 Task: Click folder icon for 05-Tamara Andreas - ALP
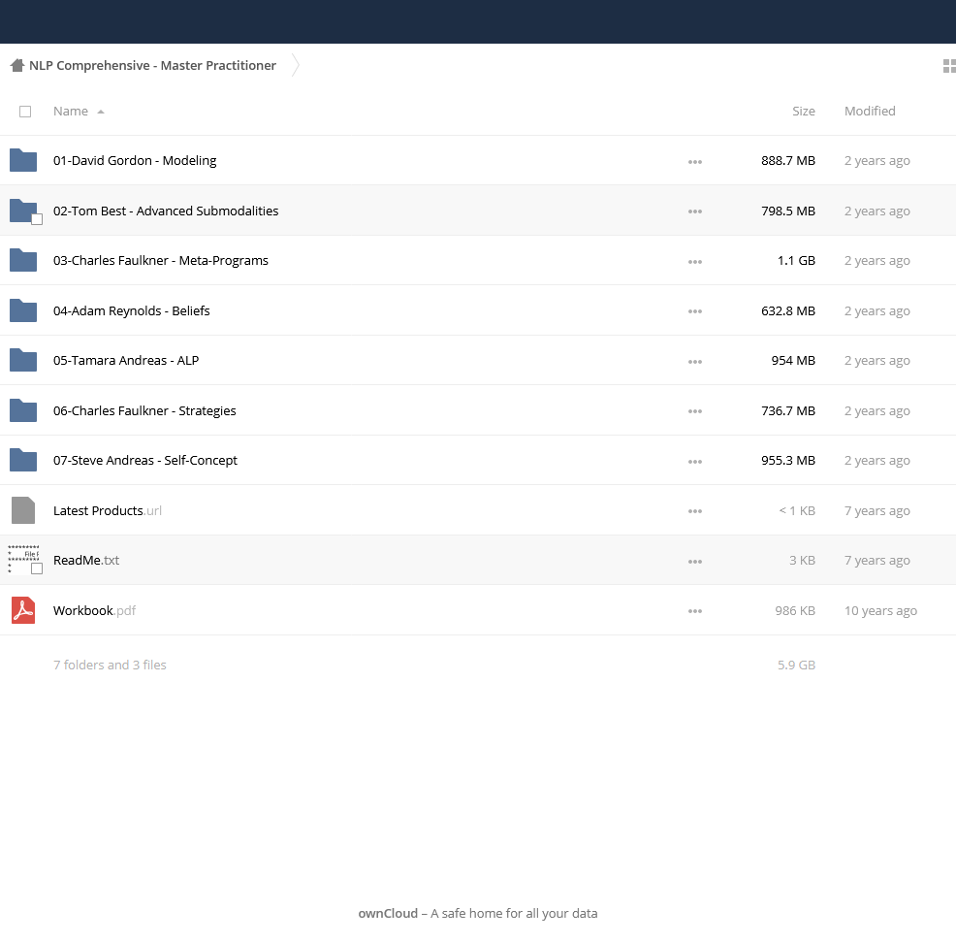(x=23, y=361)
